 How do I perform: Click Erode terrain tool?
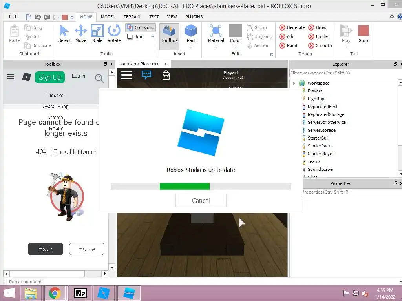click(x=318, y=36)
